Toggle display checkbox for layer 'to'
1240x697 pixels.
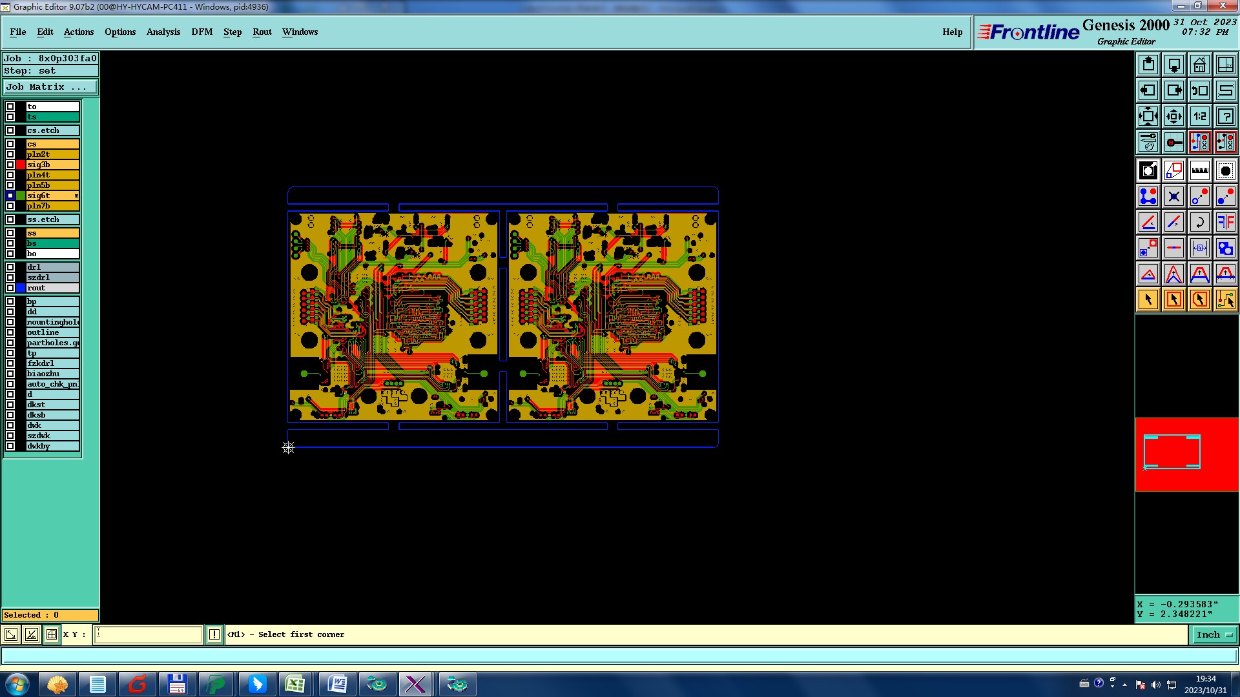tap(10, 106)
